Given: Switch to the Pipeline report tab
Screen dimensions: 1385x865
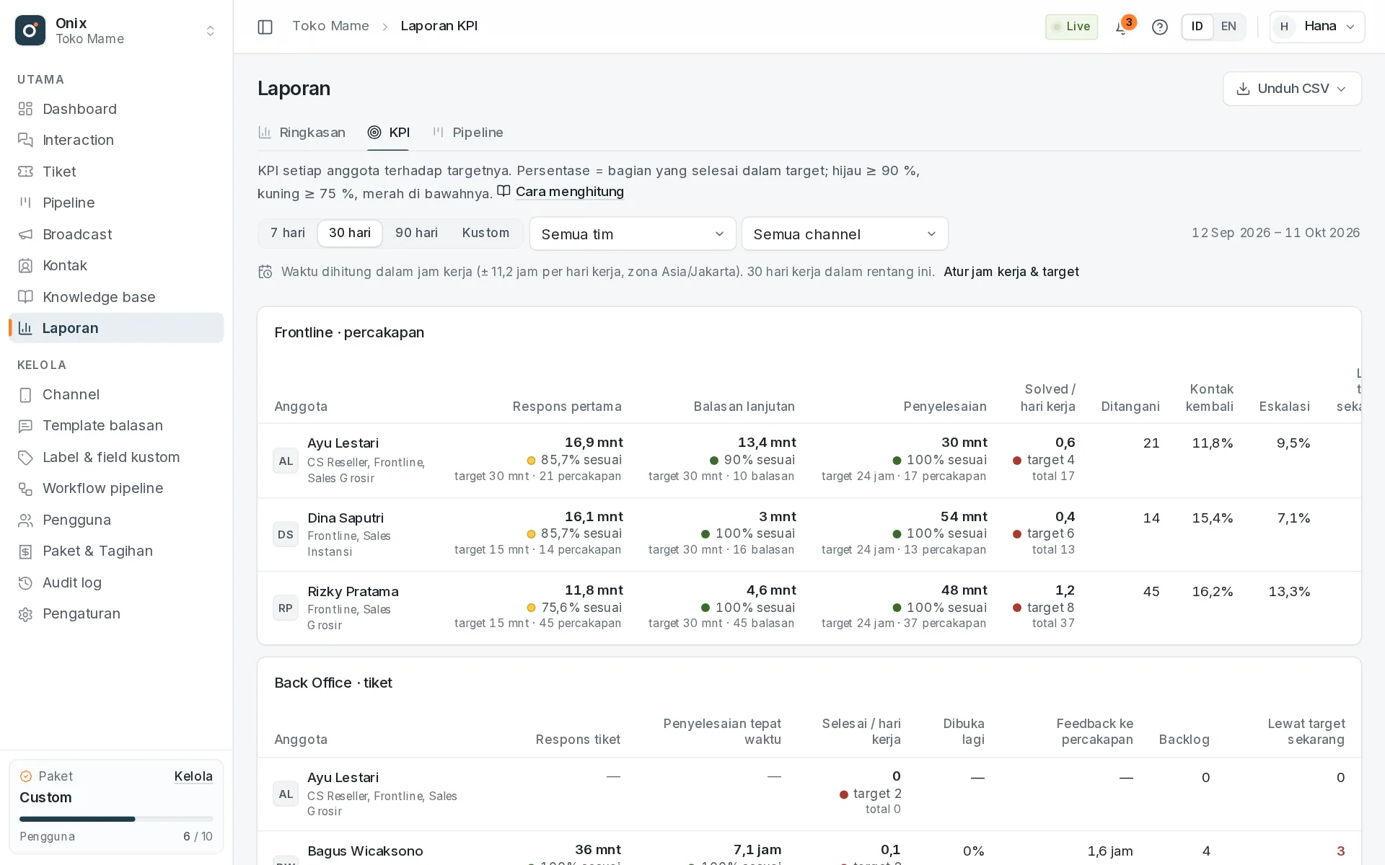Looking at the screenshot, I should pos(467,133).
